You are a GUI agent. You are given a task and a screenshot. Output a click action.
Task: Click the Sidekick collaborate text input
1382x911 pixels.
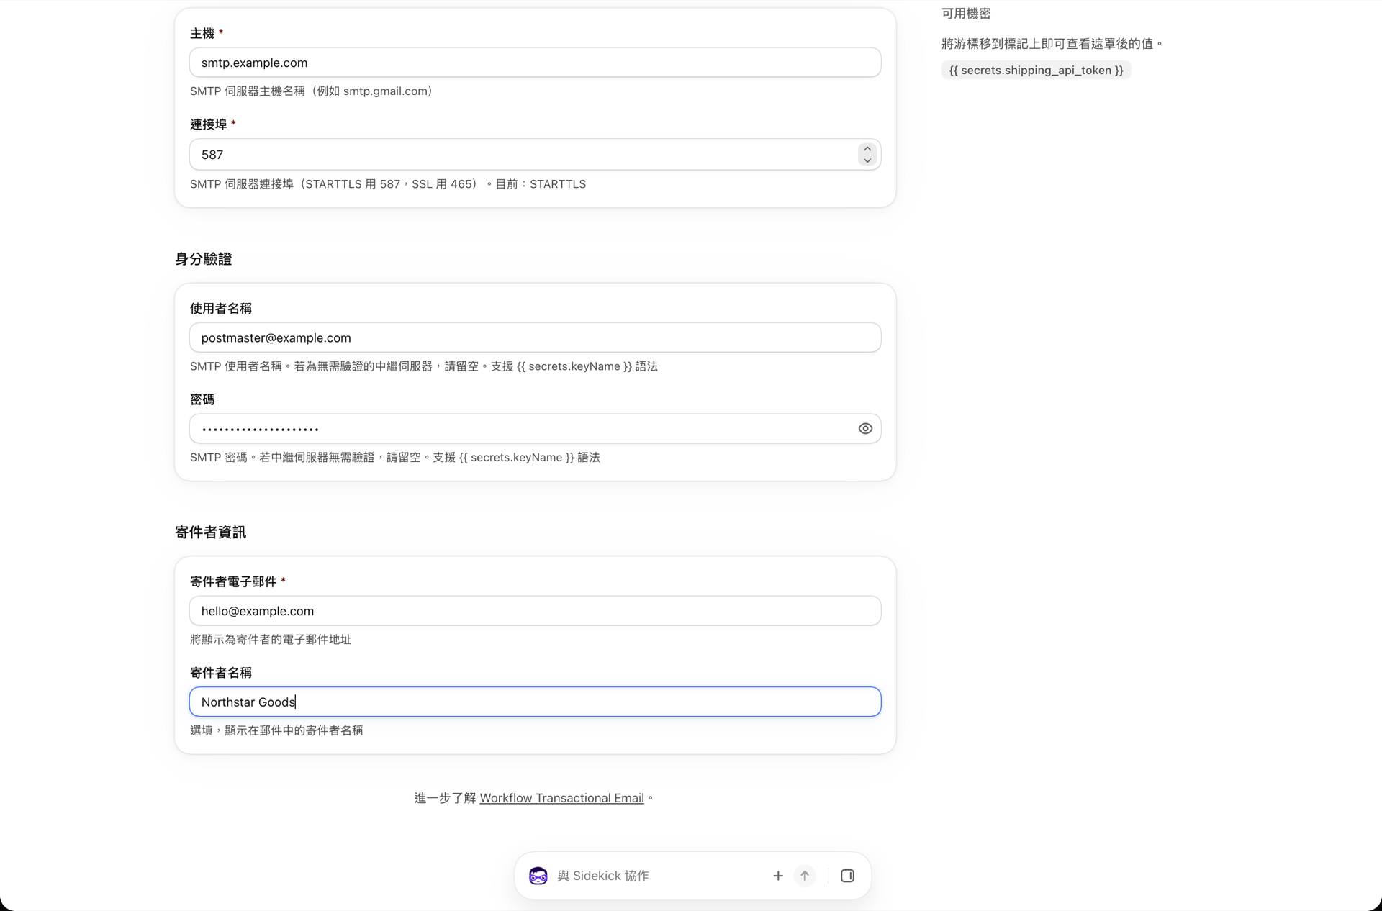click(x=659, y=875)
